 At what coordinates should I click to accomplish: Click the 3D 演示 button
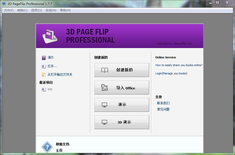[122, 122]
